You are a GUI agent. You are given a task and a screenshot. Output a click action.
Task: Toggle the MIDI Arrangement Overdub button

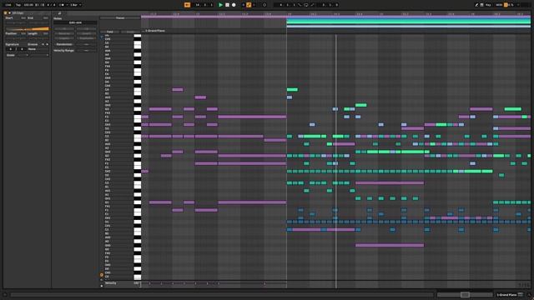pos(243,5)
